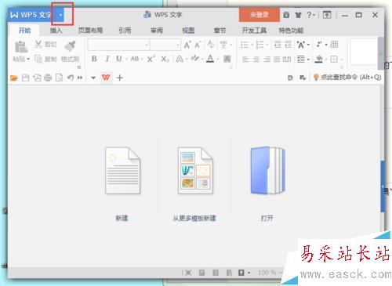Image resolution: width=392 pixels, height=286 pixels.
Task: Toggle Bold formatting
Action: [x=94, y=59]
